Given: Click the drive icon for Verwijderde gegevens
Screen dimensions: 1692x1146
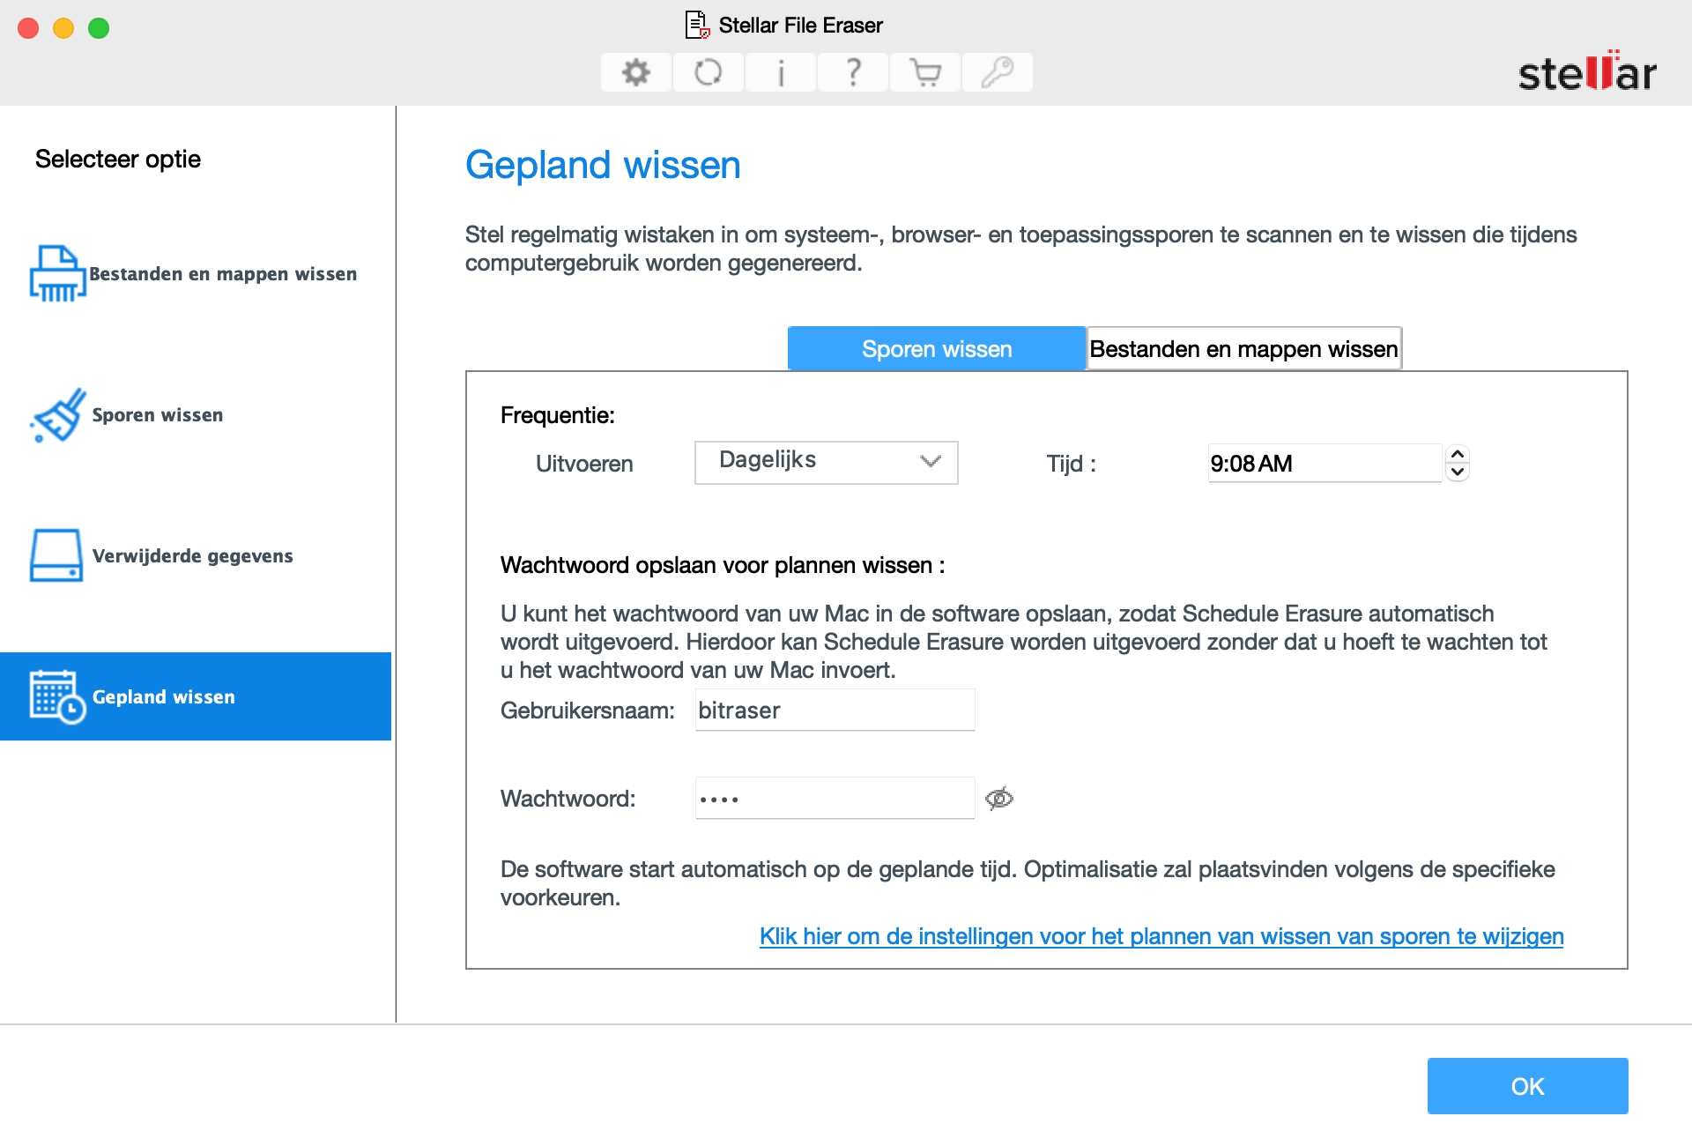Looking at the screenshot, I should coord(56,555).
